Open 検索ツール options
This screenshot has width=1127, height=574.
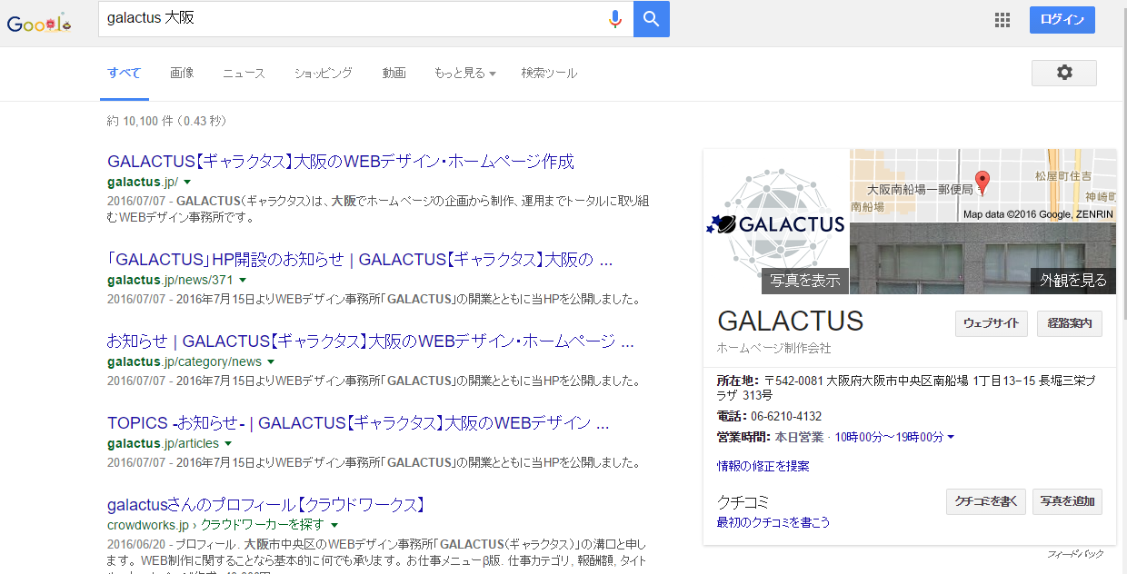pyautogui.click(x=549, y=73)
